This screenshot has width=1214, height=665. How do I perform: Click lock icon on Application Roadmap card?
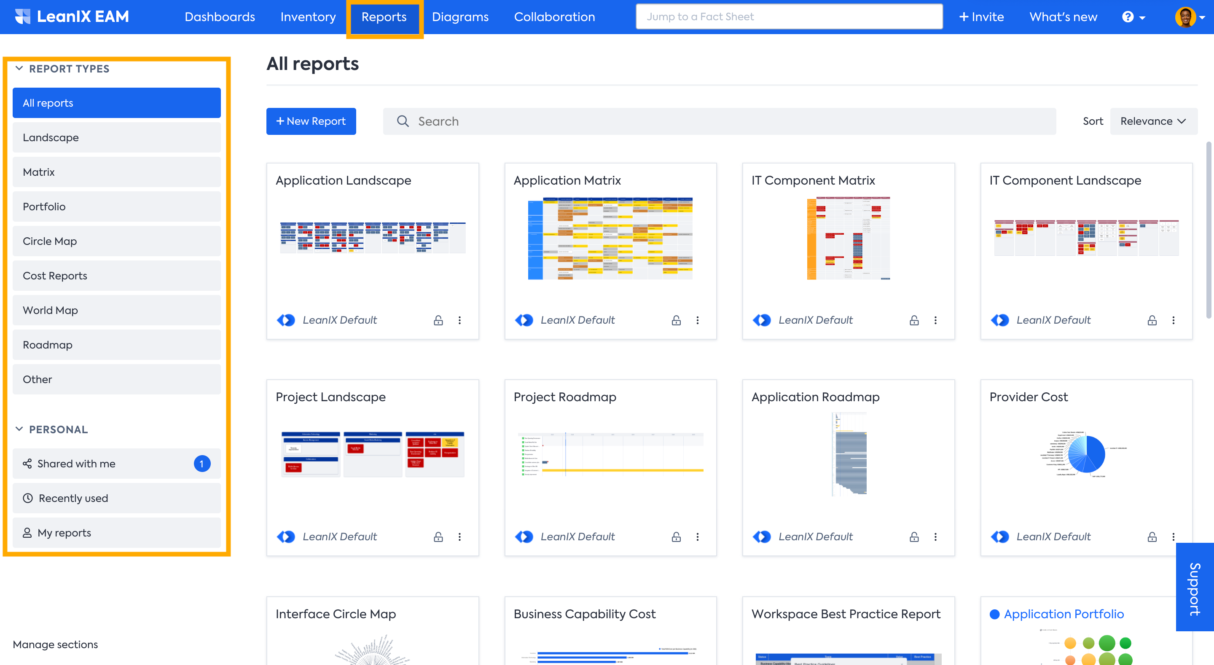(914, 537)
